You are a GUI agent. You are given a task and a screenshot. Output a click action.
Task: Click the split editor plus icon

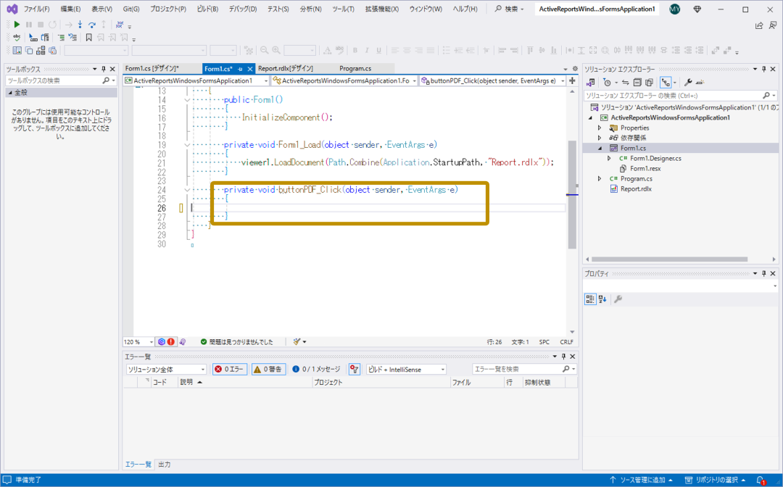pos(572,80)
